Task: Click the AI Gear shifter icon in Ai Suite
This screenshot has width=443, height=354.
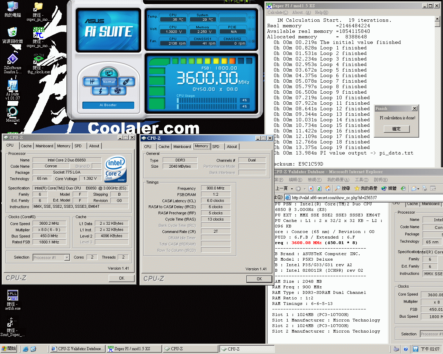Action: [x=92, y=82]
